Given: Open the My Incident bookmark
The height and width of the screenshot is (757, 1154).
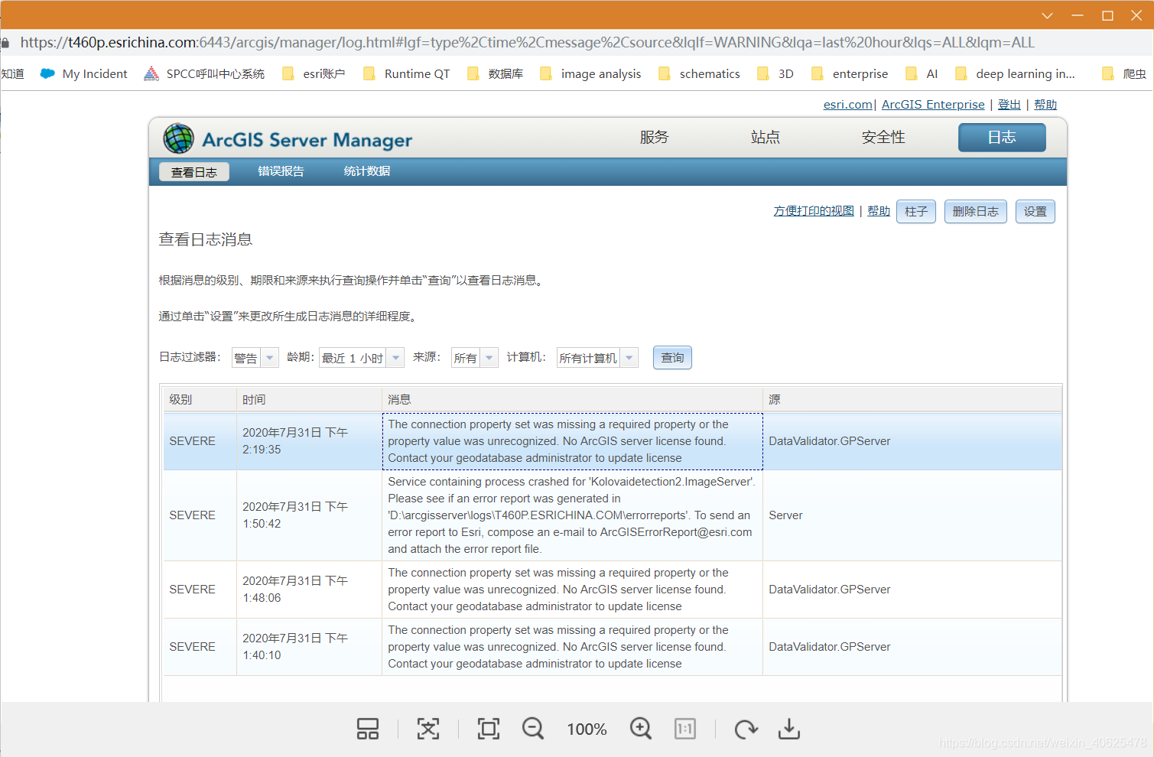Looking at the screenshot, I should pos(84,73).
